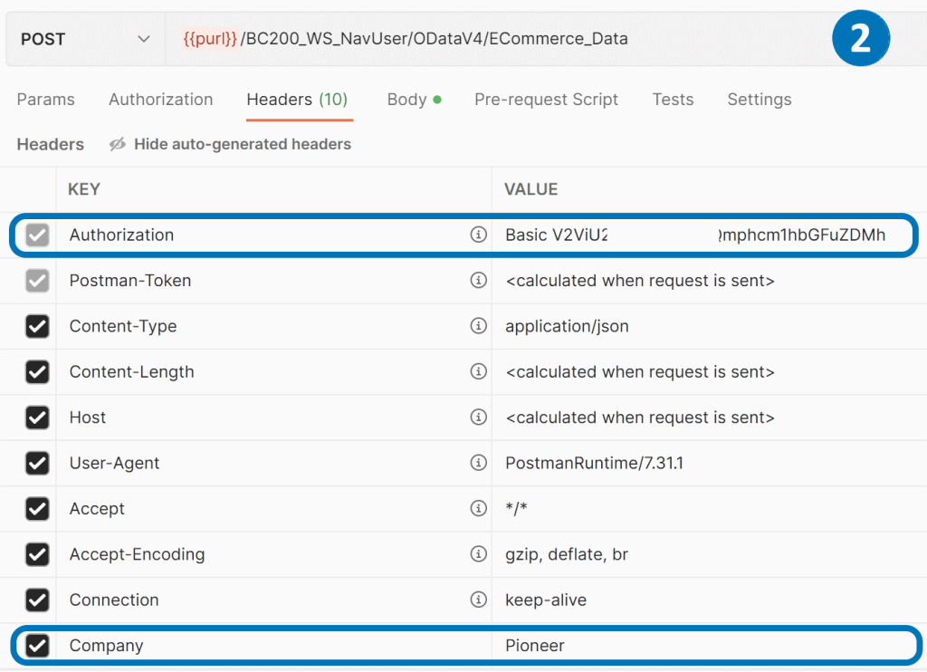Toggle the Company header checkbox
The image size is (927, 672).
(x=37, y=646)
